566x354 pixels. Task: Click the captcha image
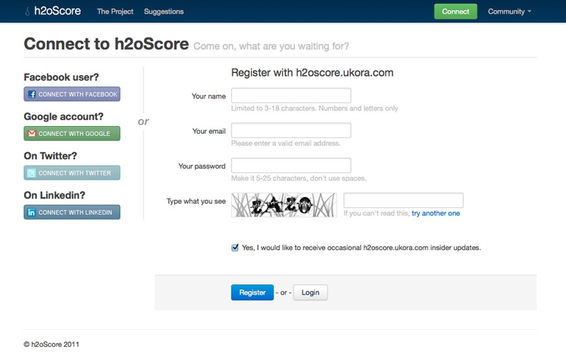[284, 205]
